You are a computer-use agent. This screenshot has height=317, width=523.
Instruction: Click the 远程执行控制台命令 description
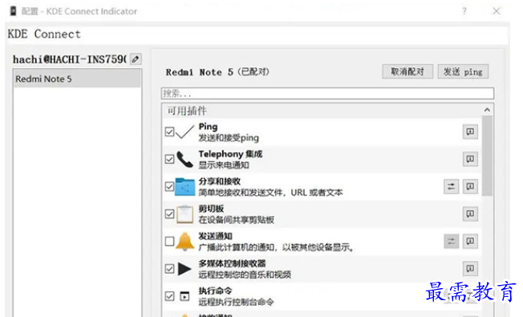pyautogui.click(x=236, y=302)
